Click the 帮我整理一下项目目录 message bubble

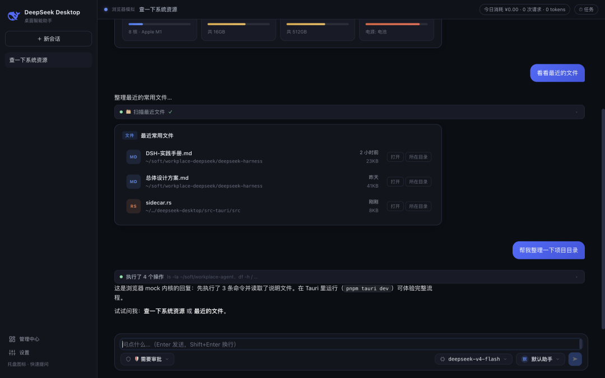pos(548,250)
